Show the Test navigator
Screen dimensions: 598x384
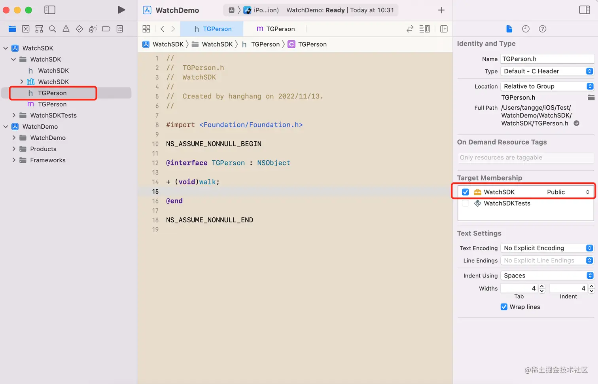pos(79,29)
